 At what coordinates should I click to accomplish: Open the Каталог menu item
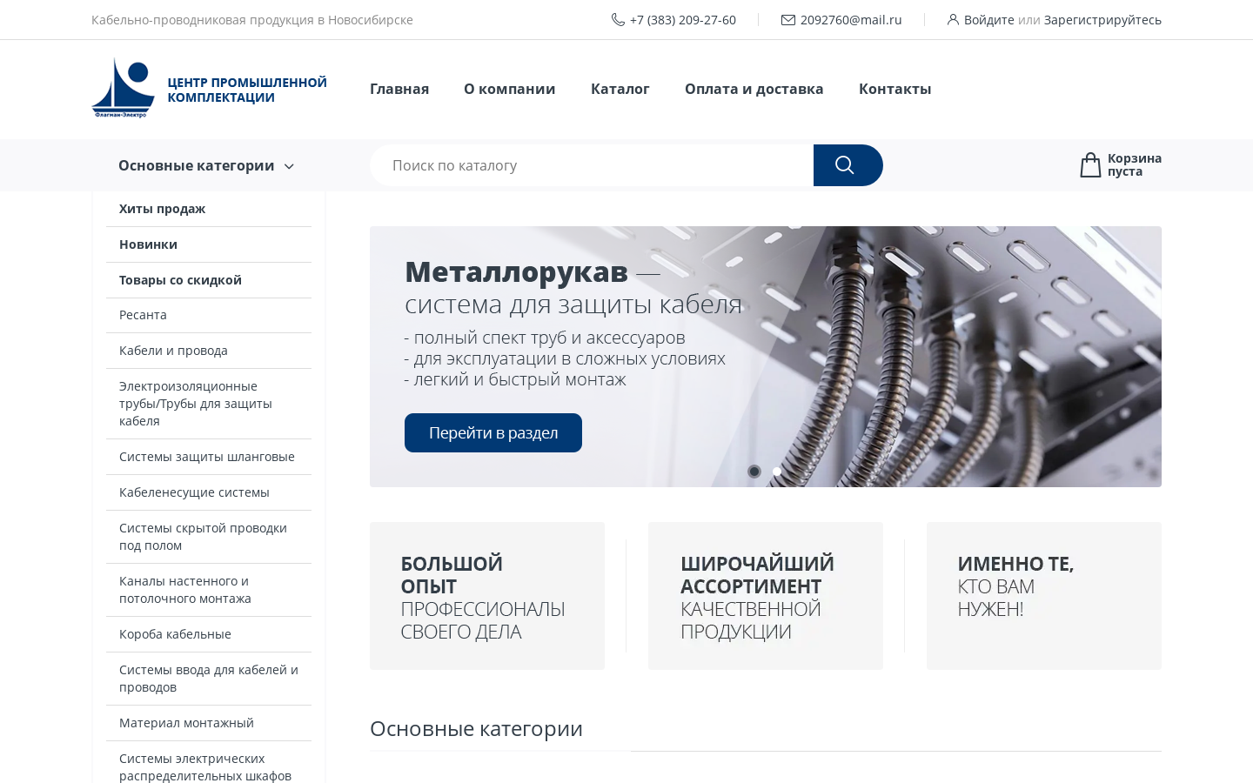pyautogui.click(x=620, y=89)
